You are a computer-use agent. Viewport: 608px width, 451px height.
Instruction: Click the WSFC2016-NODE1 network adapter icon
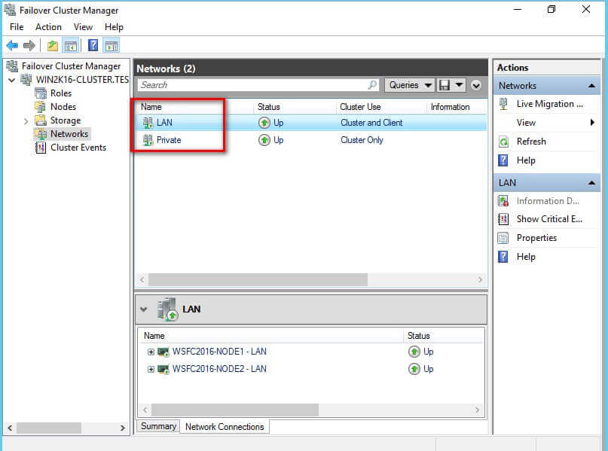coord(163,352)
